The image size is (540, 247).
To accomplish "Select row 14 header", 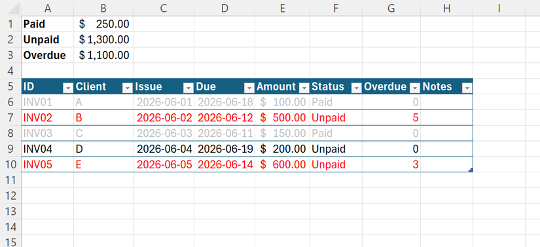I will [x=10, y=227].
